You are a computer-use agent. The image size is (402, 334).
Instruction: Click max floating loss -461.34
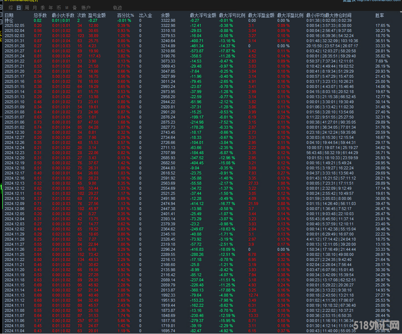pyautogui.click(x=197, y=46)
